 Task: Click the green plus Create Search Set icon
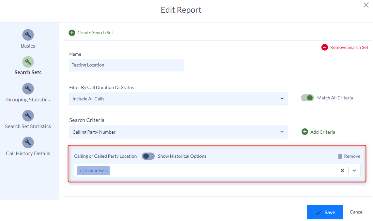[x=72, y=33]
